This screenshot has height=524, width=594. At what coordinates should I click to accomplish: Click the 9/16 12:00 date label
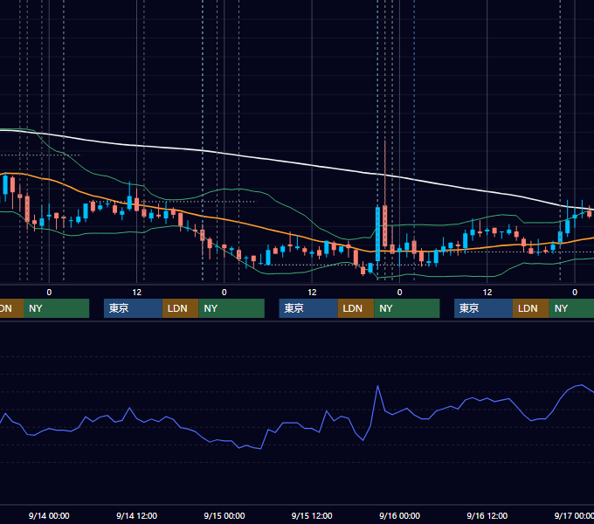[487, 515]
